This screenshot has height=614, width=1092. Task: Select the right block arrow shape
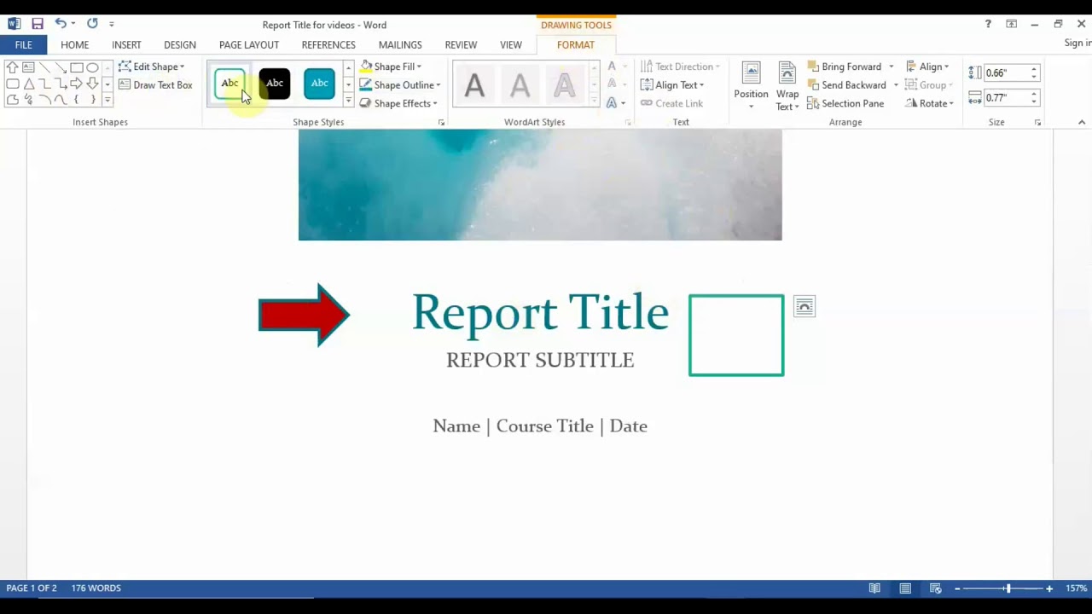tap(76, 84)
